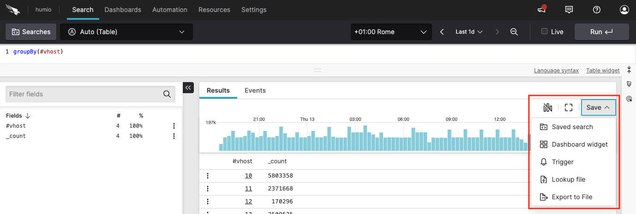
Task: Enter fullscreen mode for results
Action: (569, 107)
